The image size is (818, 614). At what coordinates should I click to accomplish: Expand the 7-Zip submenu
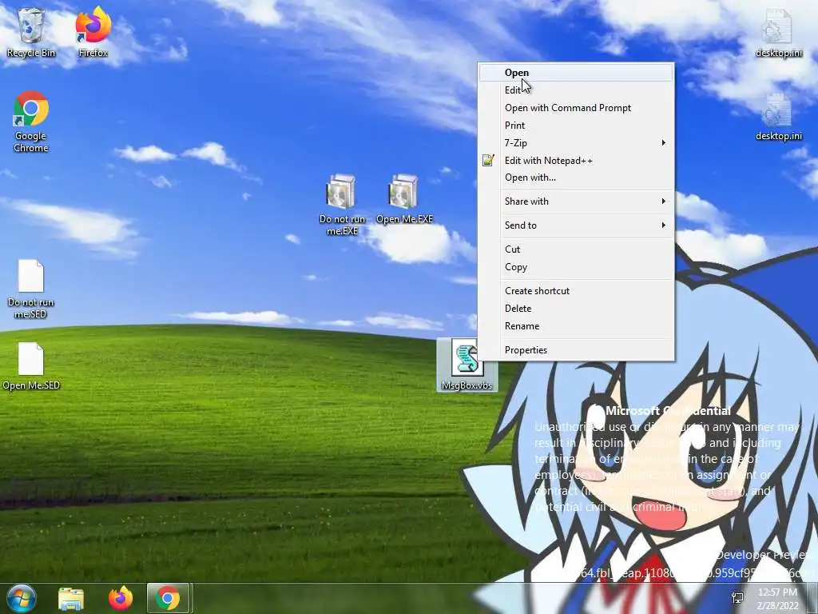click(x=576, y=142)
